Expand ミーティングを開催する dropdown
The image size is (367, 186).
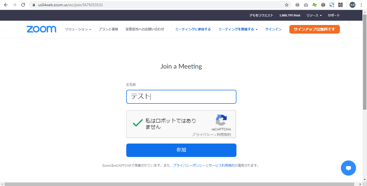point(238,29)
